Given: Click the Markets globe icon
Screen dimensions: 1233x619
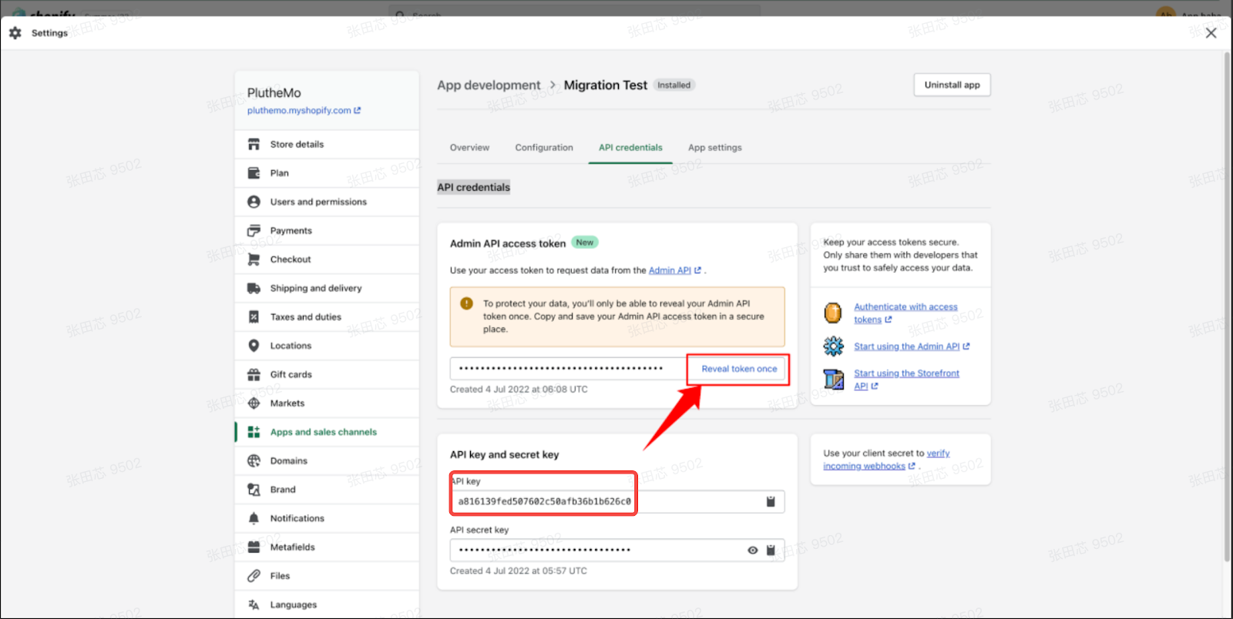Looking at the screenshot, I should pos(254,403).
